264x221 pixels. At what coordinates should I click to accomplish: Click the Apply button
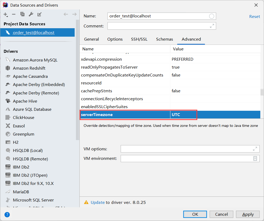tap(248, 214)
